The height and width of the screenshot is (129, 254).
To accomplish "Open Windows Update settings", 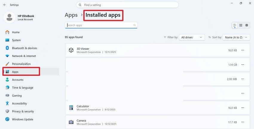I will [31, 119].
